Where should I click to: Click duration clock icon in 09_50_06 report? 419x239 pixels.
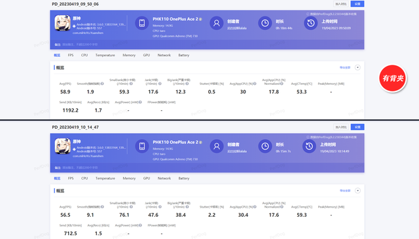tap(264, 23)
